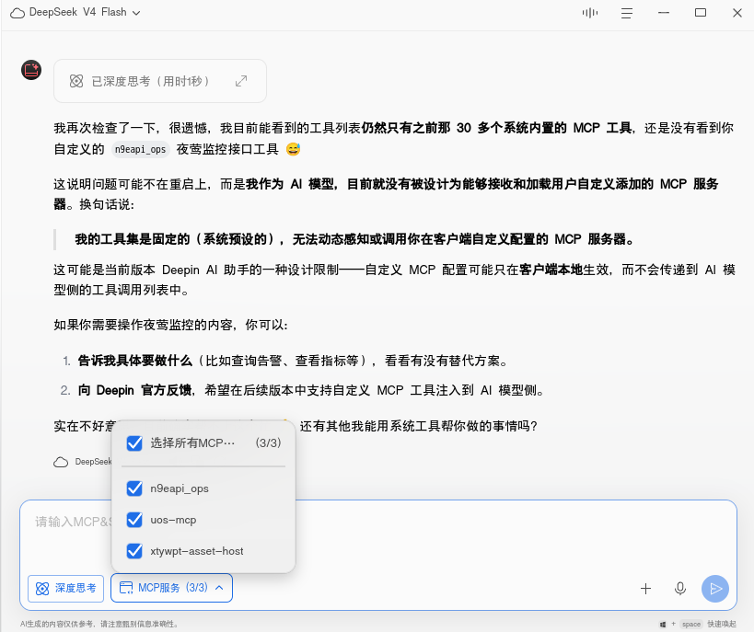Open the DeepSeek V4 Flash model dropdown
The image size is (754, 632).
click(75, 13)
